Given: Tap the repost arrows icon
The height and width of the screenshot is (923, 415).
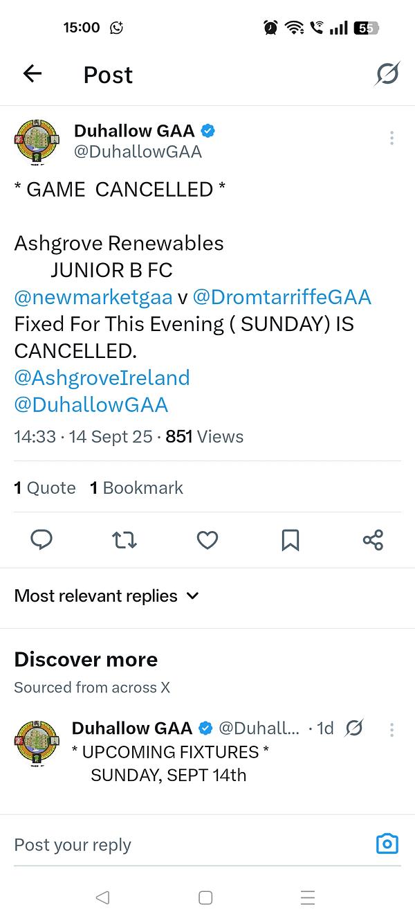Looking at the screenshot, I should (x=124, y=539).
